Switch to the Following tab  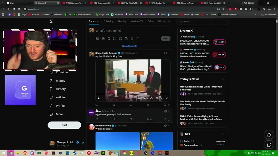[109, 21]
